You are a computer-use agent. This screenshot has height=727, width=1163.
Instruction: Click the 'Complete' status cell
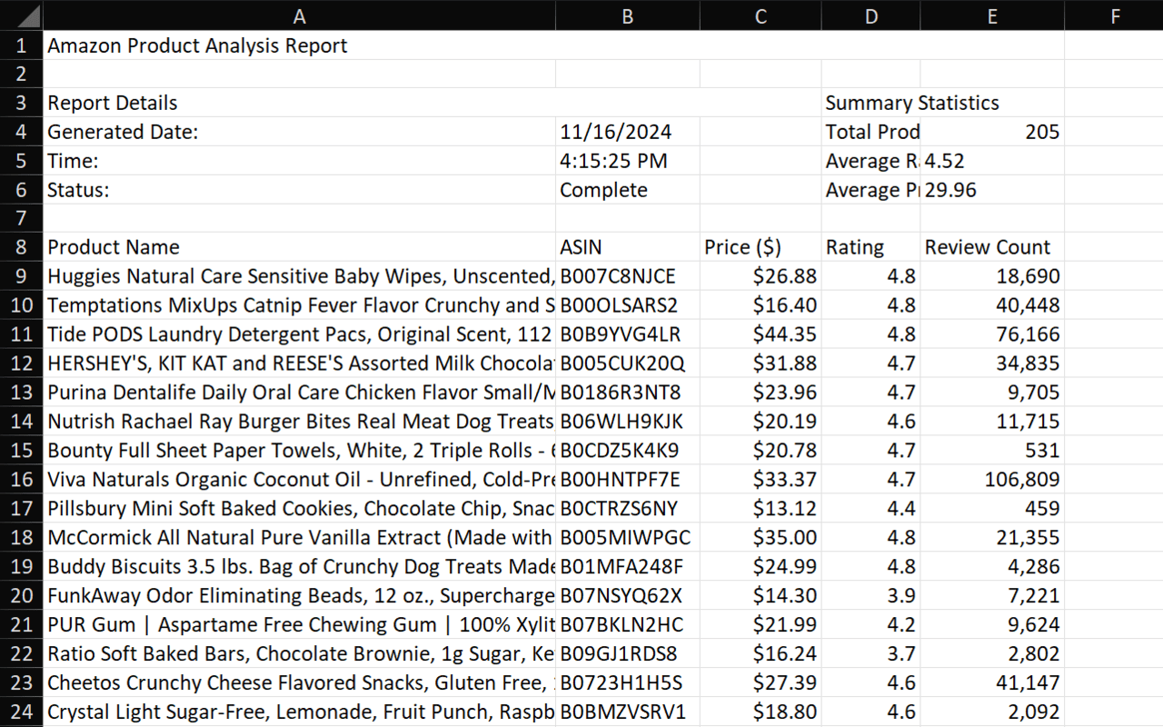point(604,191)
